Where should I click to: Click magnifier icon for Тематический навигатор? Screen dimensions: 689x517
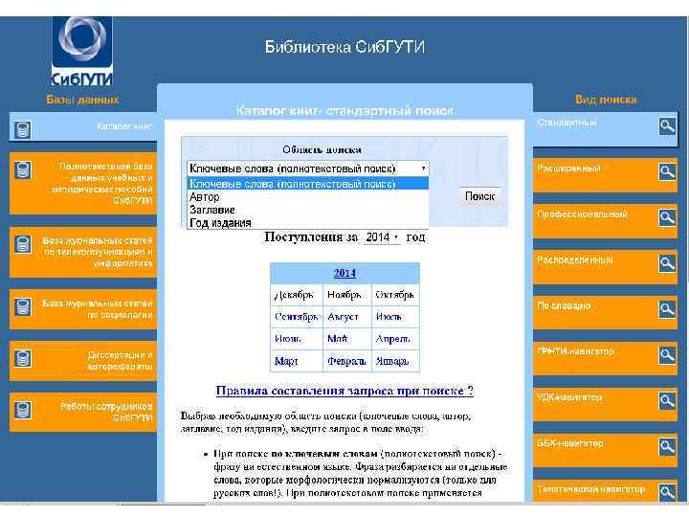(x=667, y=492)
